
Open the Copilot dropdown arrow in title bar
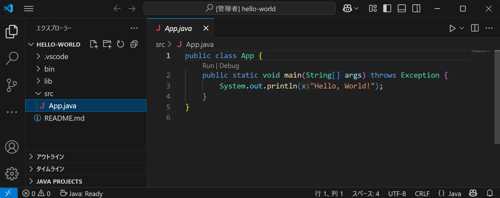pos(356,9)
